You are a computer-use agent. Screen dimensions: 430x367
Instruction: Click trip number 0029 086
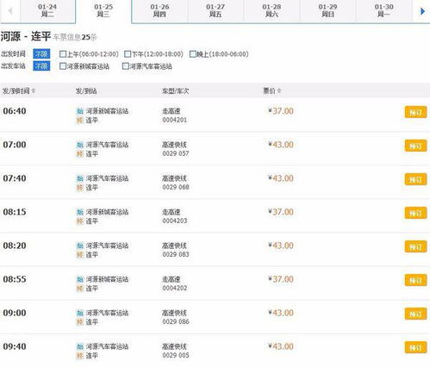point(176,321)
